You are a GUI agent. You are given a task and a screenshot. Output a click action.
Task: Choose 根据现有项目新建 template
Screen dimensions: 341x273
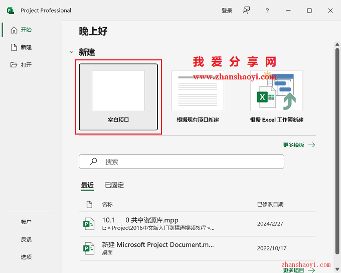click(198, 97)
